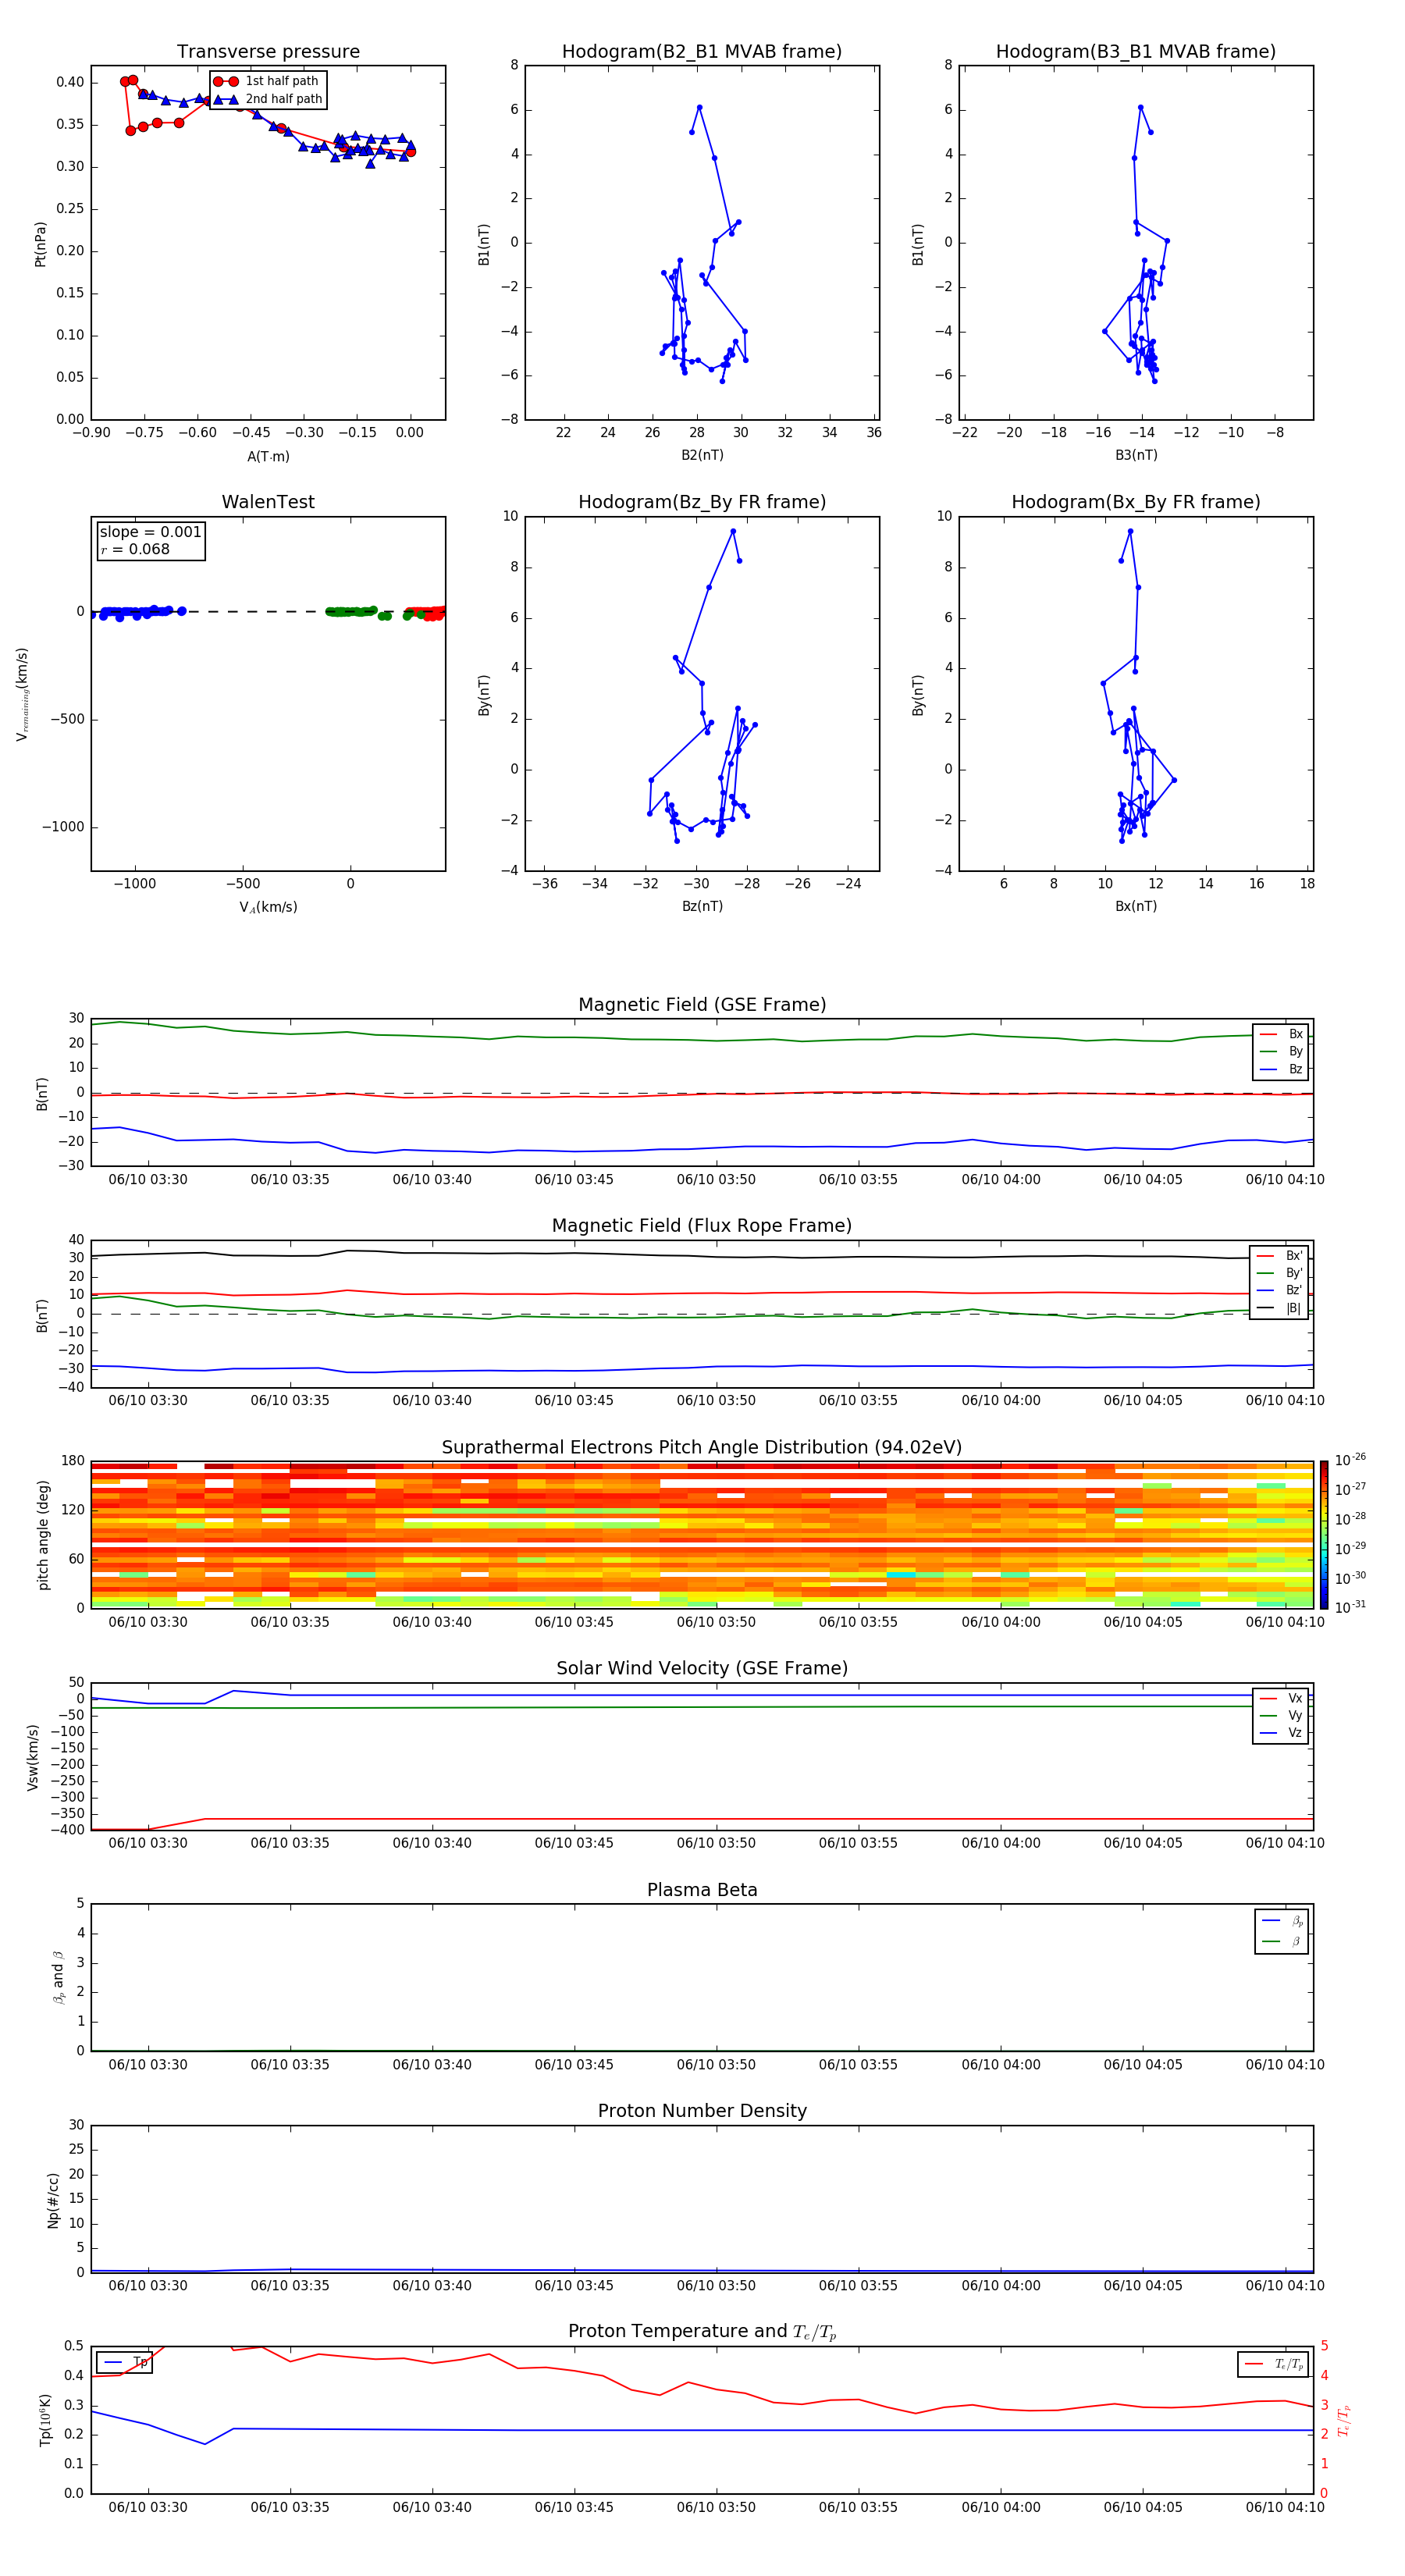The image size is (1405, 2576).
Task: Click the 'Te/Tp' legend box
Action: [x=1273, y=2365]
